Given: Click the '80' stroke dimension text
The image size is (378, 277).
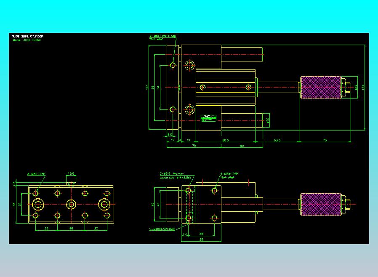Looking at the screenshot, I should click(x=242, y=146).
